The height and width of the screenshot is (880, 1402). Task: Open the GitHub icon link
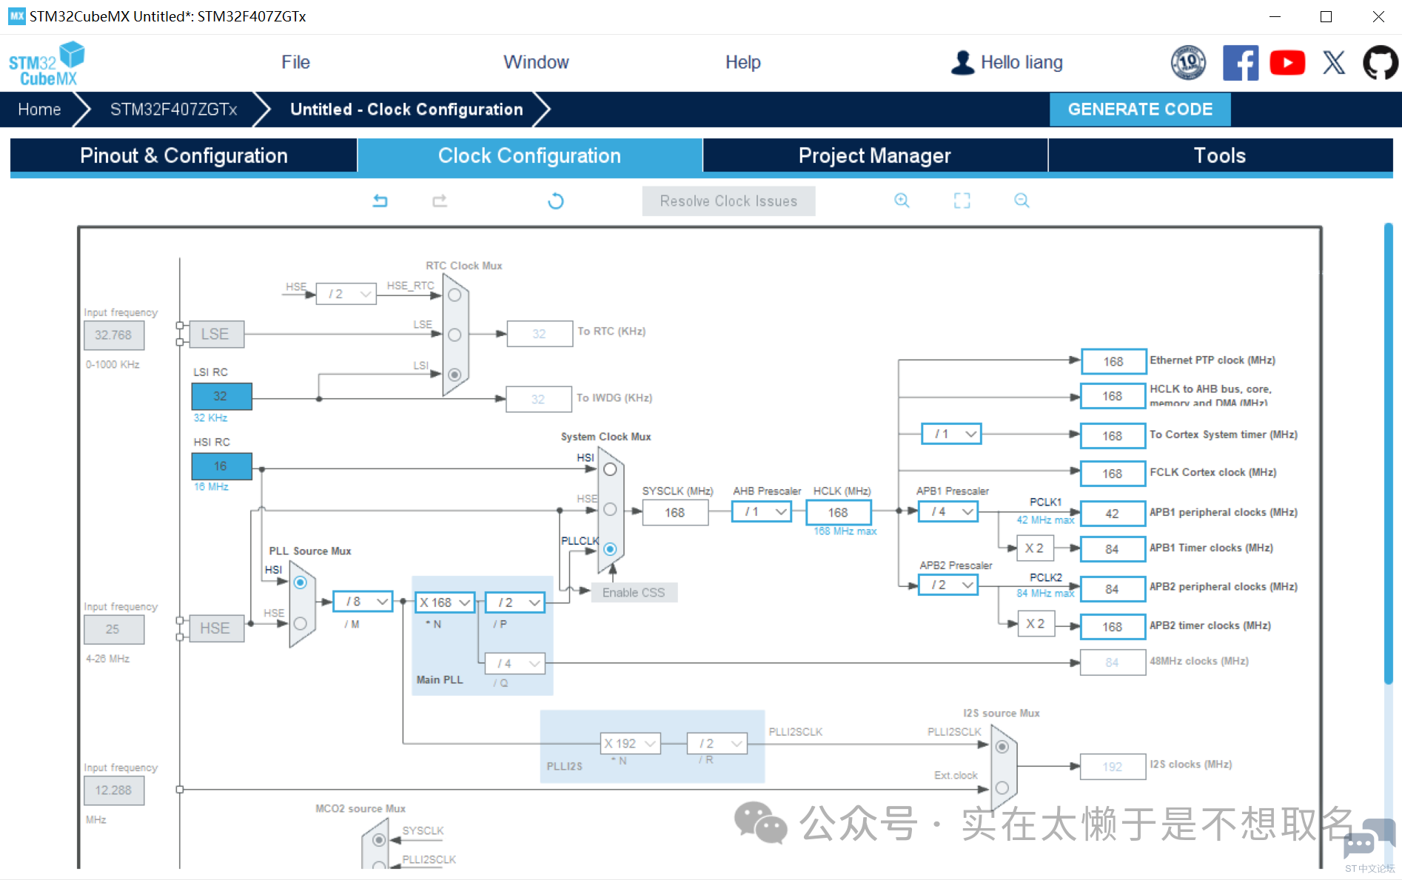click(x=1381, y=62)
